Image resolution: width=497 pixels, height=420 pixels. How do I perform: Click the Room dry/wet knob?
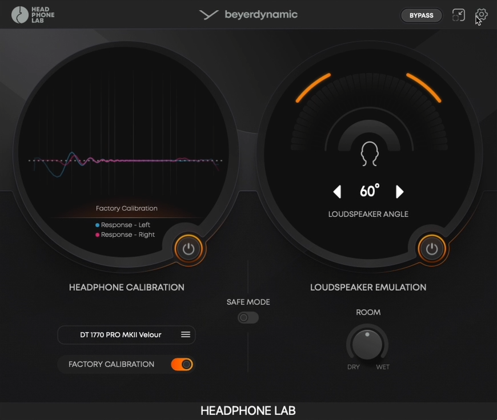pyautogui.click(x=367, y=344)
